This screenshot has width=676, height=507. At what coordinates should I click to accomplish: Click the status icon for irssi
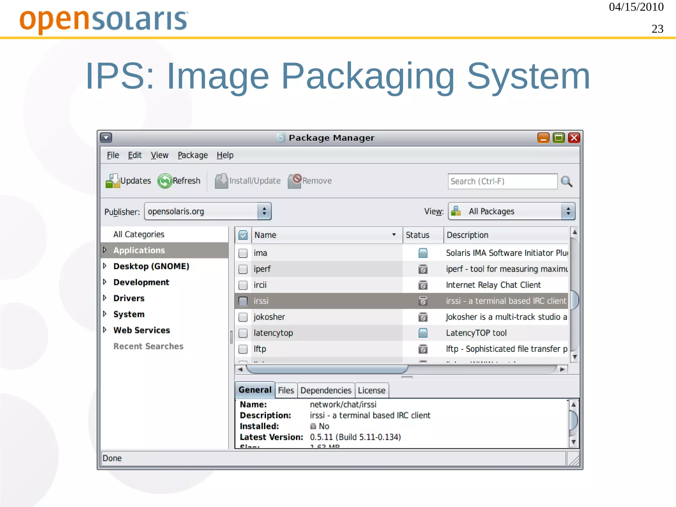click(x=423, y=301)
